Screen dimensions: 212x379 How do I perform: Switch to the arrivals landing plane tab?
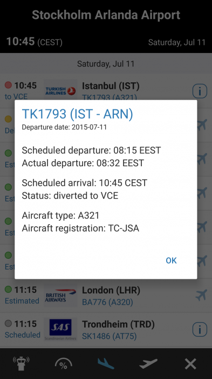tap(106, 363)
